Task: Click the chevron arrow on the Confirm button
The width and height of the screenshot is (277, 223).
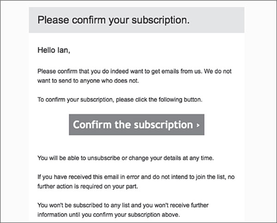Action: tap(198, 125)
